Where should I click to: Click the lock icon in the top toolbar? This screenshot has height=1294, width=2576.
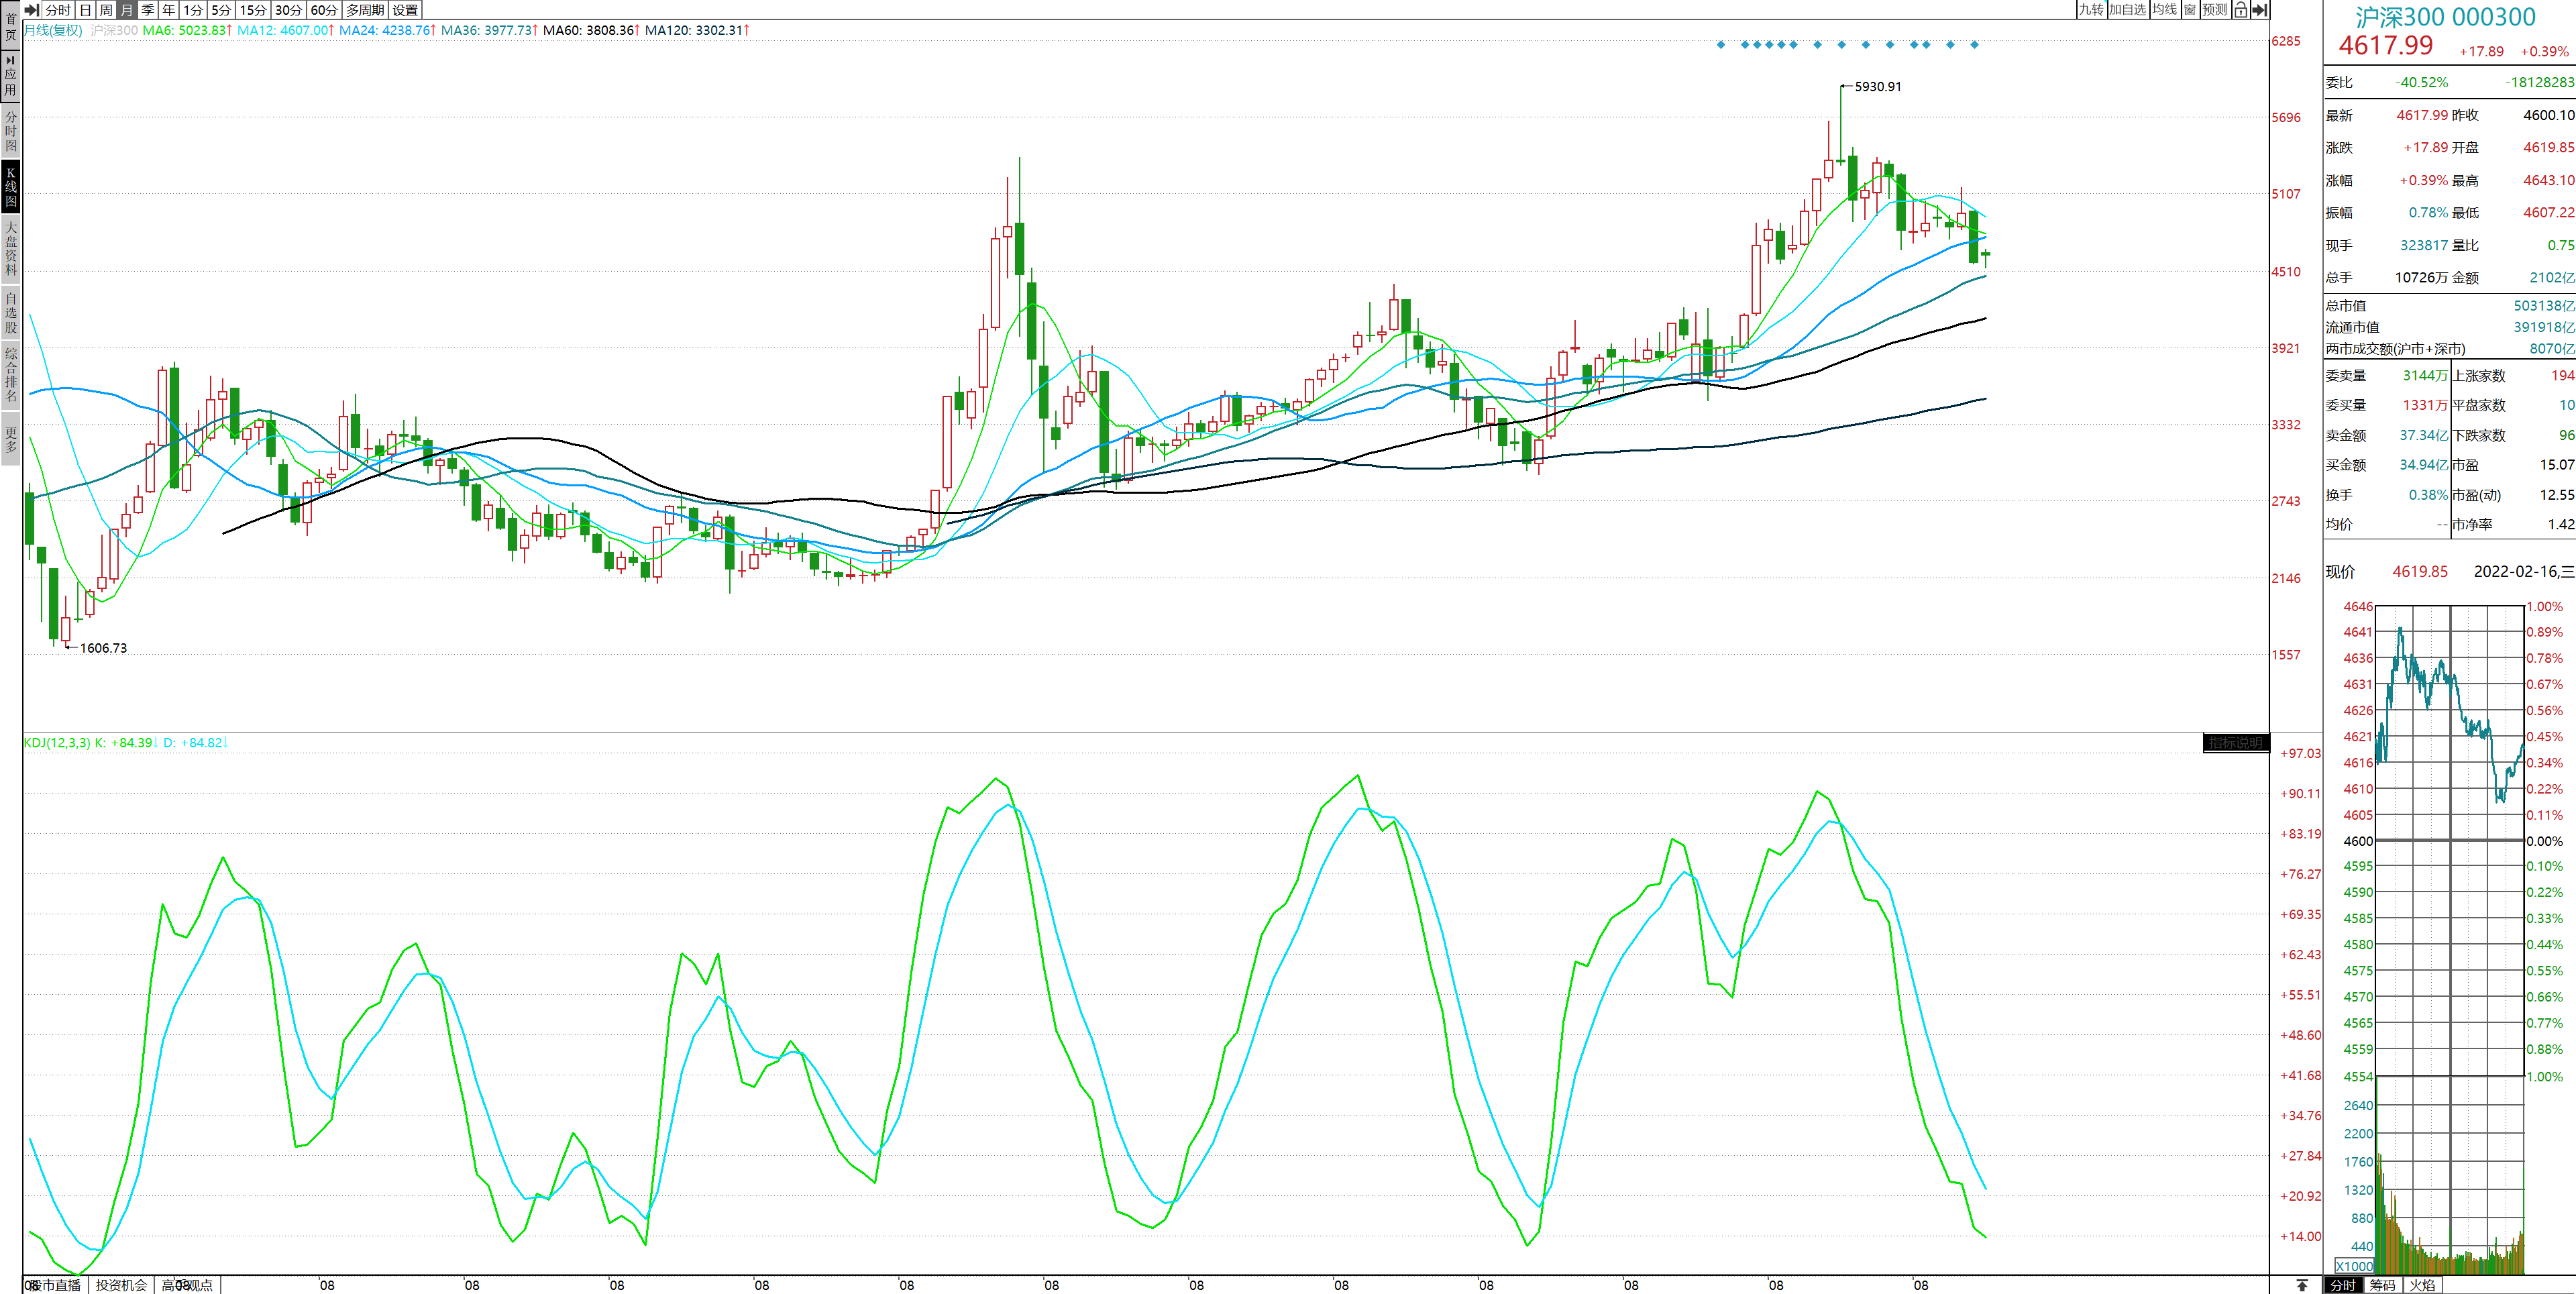click(2240, 10)
